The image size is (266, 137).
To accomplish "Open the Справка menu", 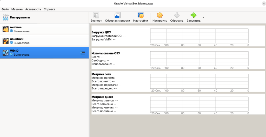I will (x=50, y=9).
